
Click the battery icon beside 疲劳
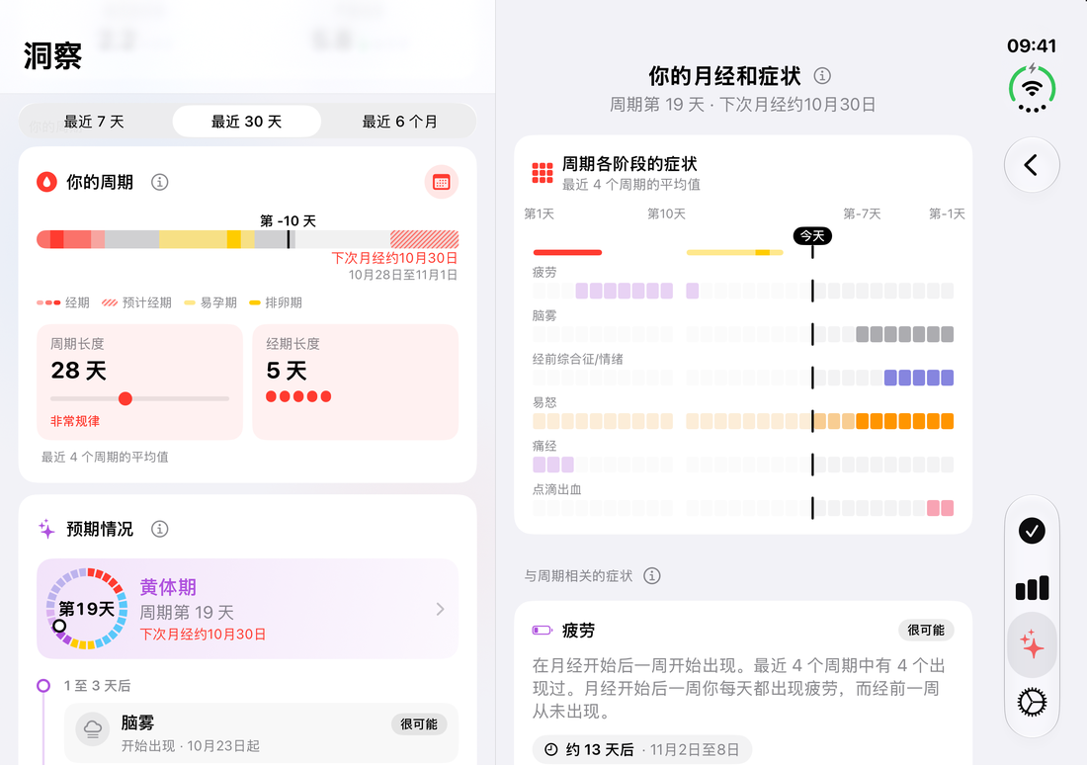543,631
